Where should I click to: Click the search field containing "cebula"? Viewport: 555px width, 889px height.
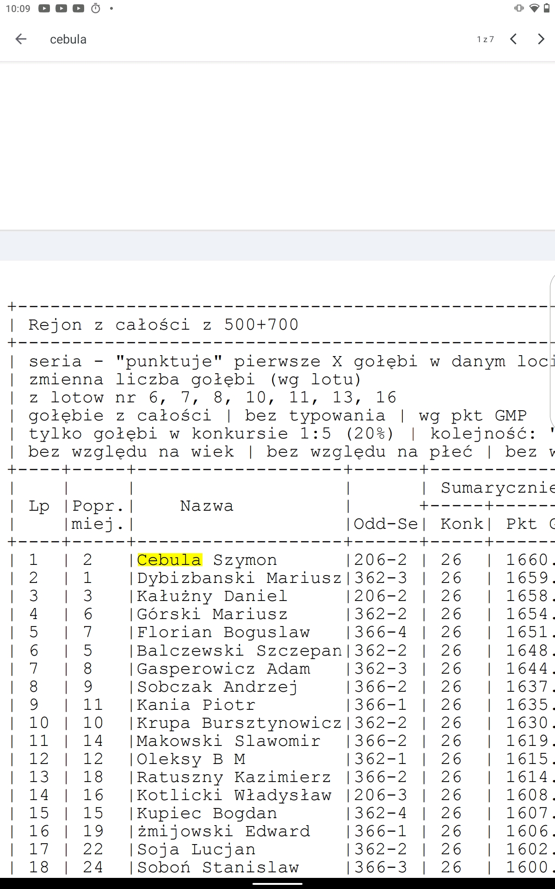coord(231,39)
